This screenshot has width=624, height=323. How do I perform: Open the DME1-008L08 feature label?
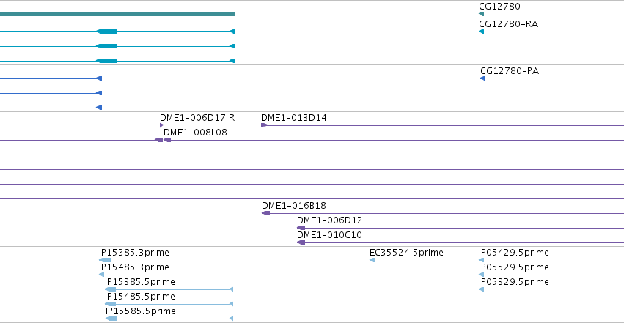coord(195,133)
